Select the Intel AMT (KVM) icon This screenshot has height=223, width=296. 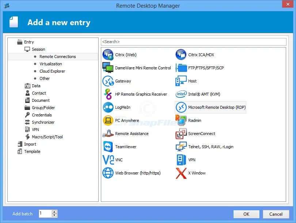pos(181,94)
